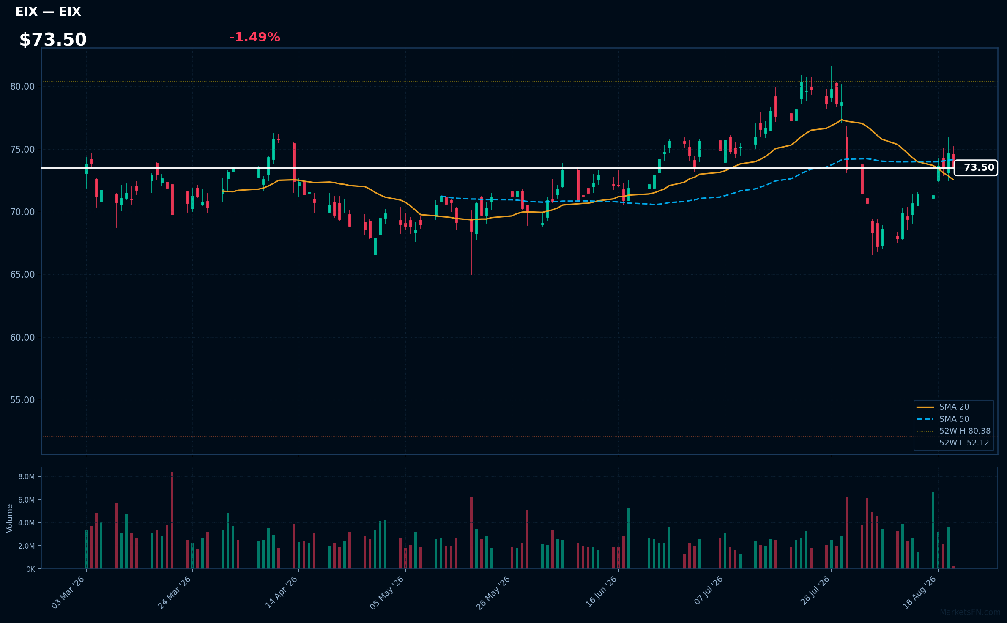1007x623 pixels.
Task: Click the 4.0M volume axis label
Action: [x=26, y=523]
